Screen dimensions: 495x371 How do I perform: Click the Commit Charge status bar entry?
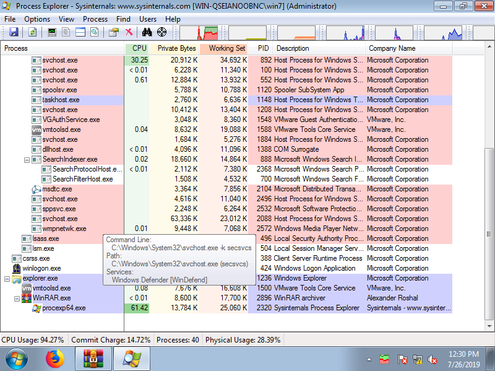click(111, 340)
